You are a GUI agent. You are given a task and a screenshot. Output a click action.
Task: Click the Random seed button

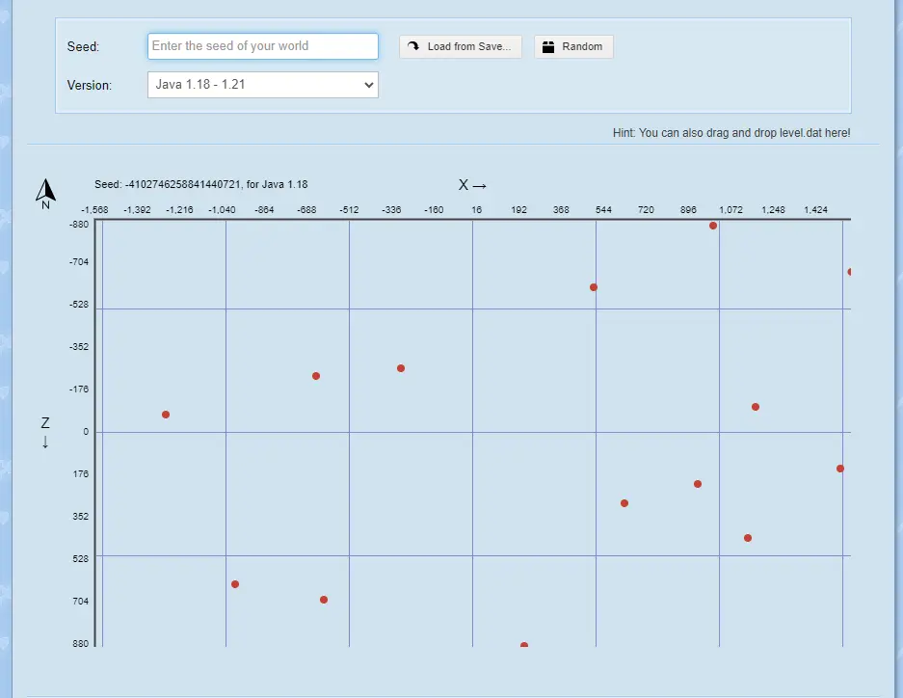[573, 46]
